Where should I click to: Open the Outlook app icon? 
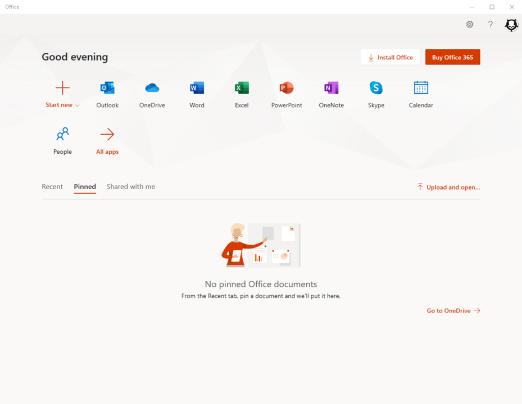tap(107, 88)
